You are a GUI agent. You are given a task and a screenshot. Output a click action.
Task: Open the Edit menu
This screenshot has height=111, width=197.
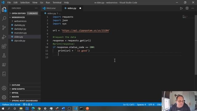point(16,2)
